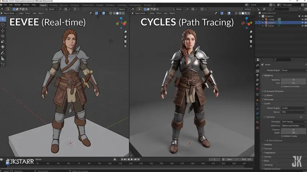Open Add menu in EEVEE viewport header

pyautogui.click(x=34, y=13)
